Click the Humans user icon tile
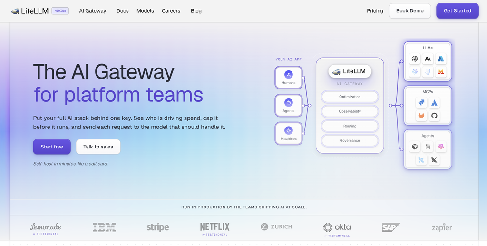487x246 pixels. click(289, 78)
